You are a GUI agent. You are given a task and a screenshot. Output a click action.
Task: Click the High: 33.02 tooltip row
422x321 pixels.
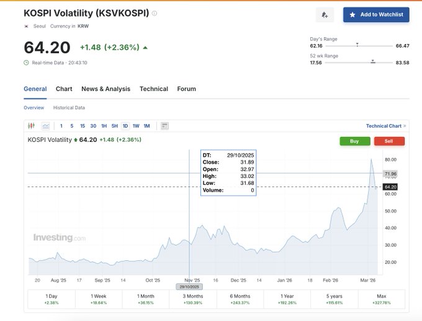[228, 176]
